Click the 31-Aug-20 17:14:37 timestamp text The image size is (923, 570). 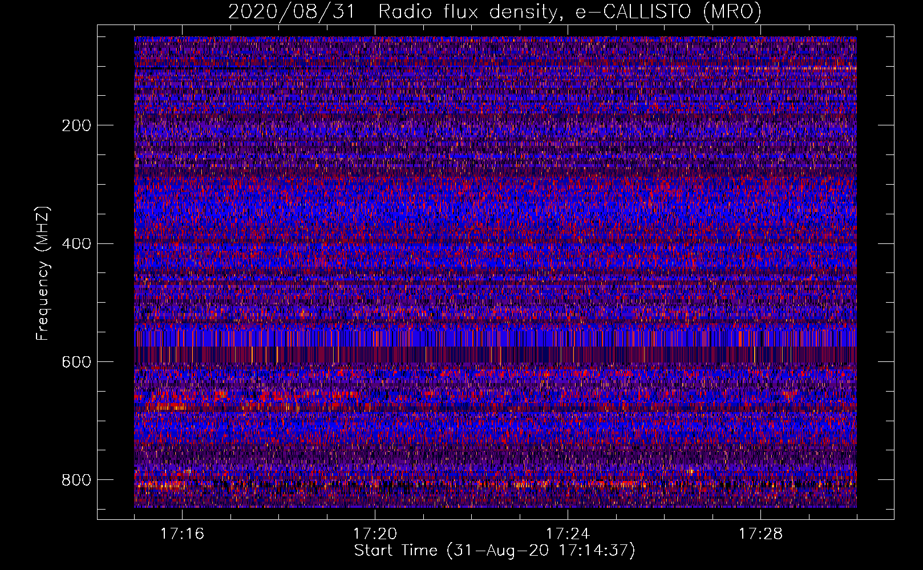541,551
